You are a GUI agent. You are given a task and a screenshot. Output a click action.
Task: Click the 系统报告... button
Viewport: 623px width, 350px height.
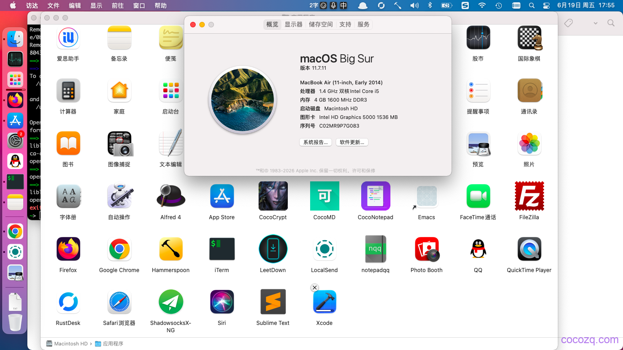coord(316,142)
